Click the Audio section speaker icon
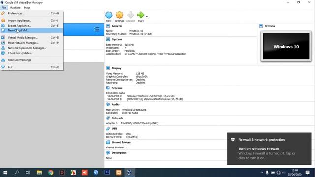The image size is (315, 177). (x=108, y=105)
